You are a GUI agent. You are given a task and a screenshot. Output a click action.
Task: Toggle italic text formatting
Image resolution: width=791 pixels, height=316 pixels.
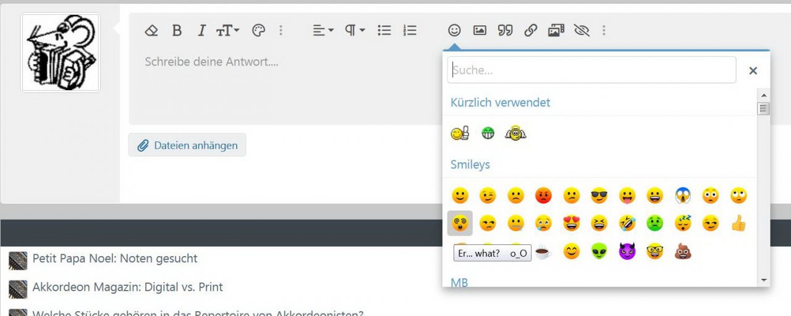point(201,30)
